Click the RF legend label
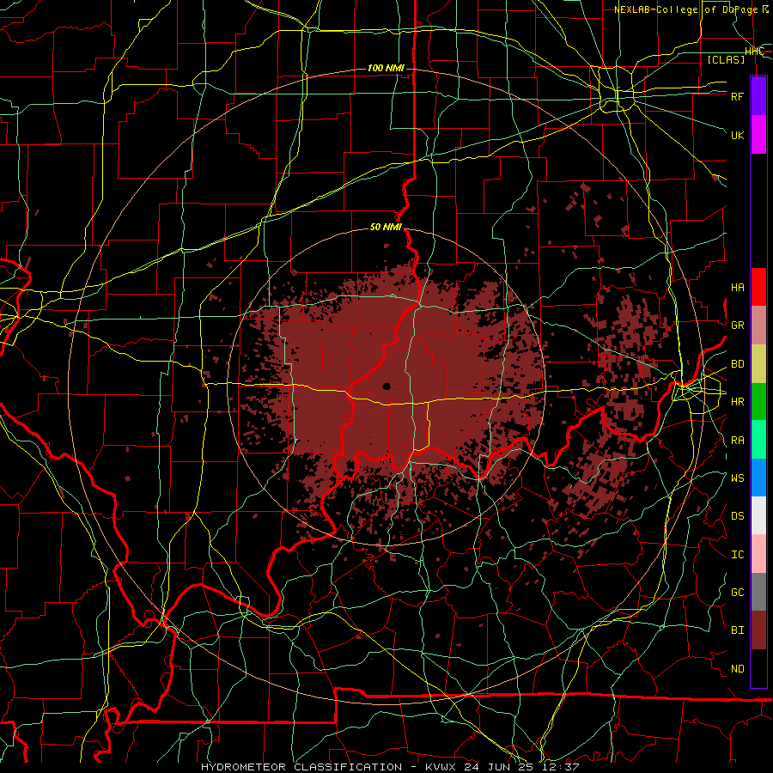The height and width of the screenshot is (773, 773). click(738, 96)
